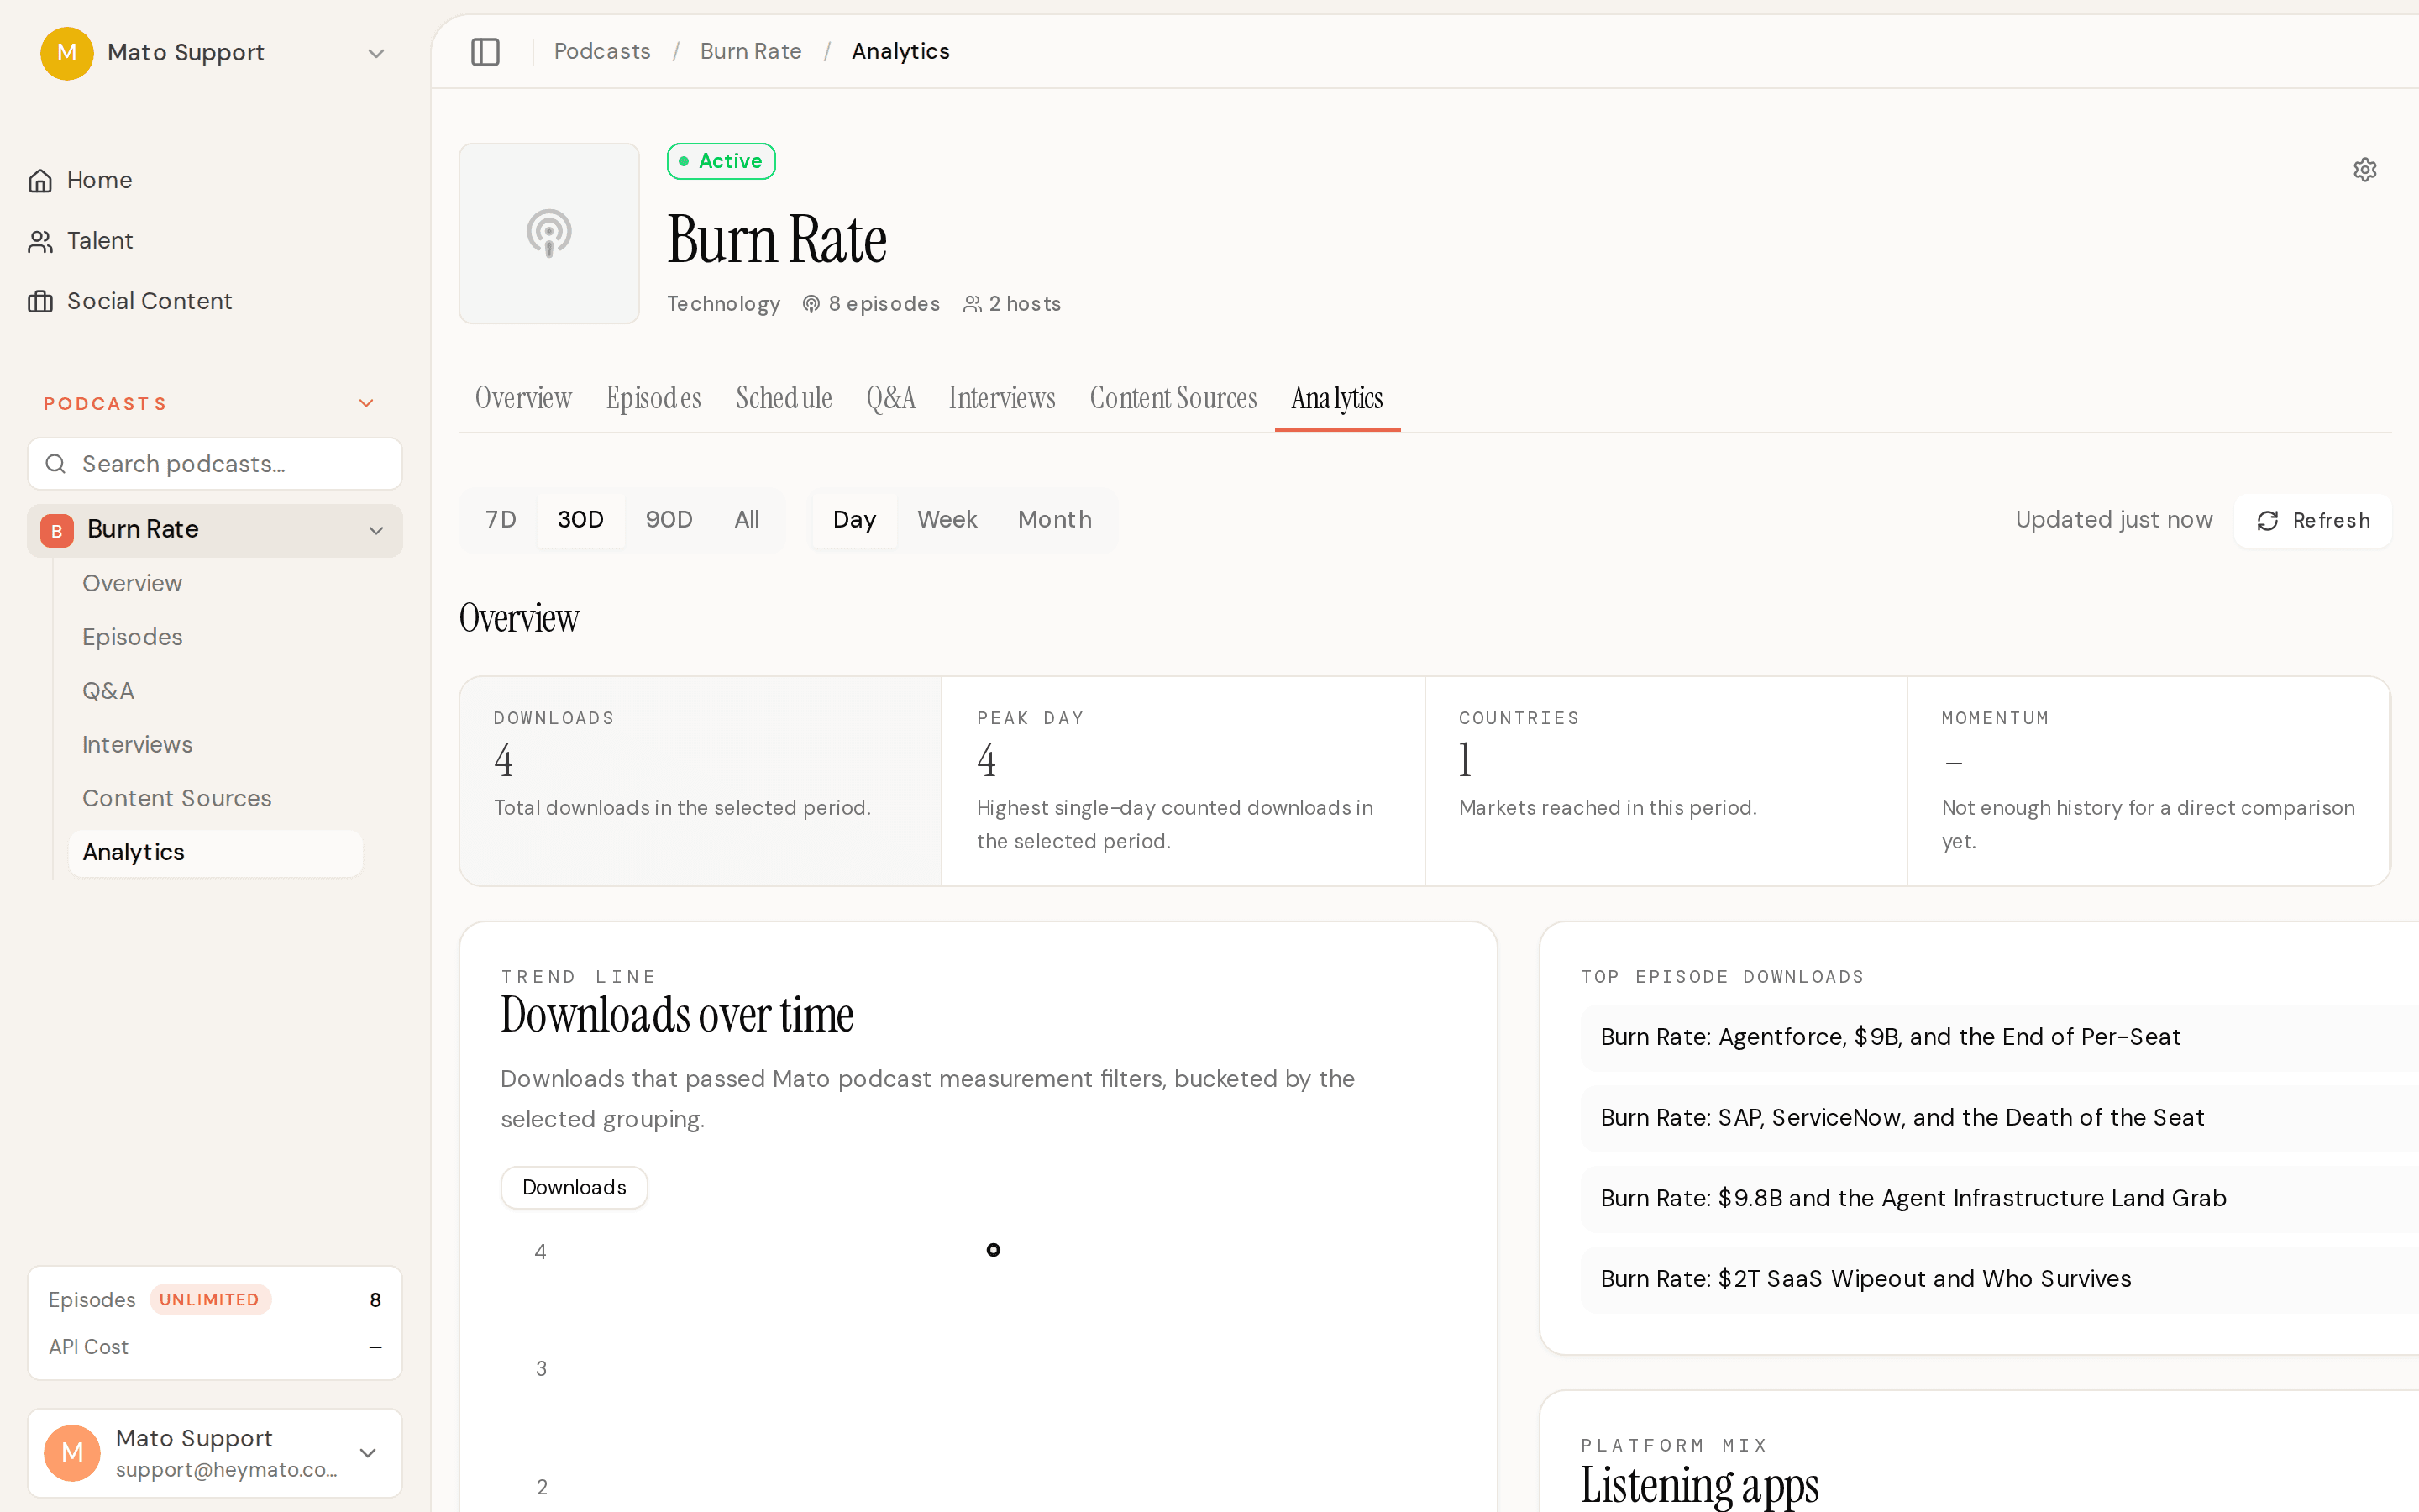Click the Momentum metric card

2148,781
